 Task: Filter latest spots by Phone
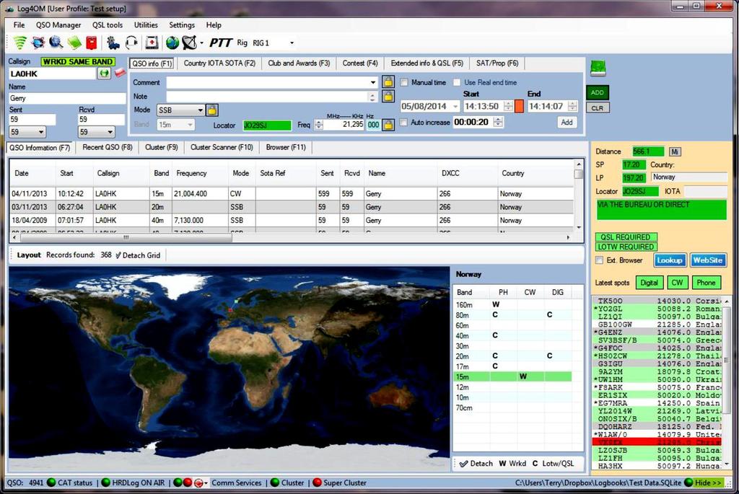(706, 283)
